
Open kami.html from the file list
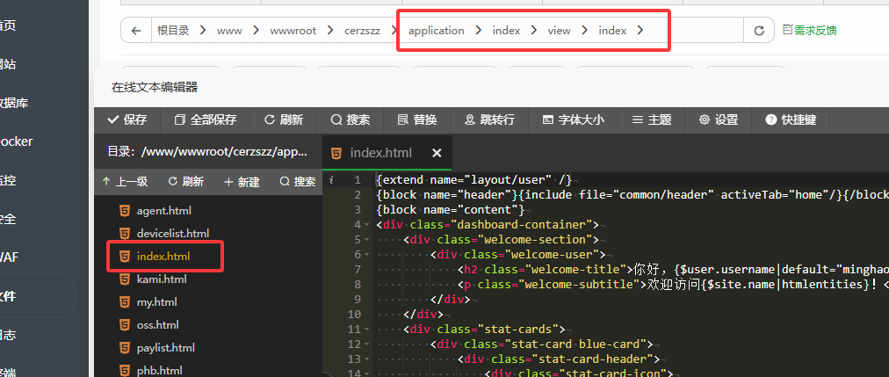(x=162, y=279)
